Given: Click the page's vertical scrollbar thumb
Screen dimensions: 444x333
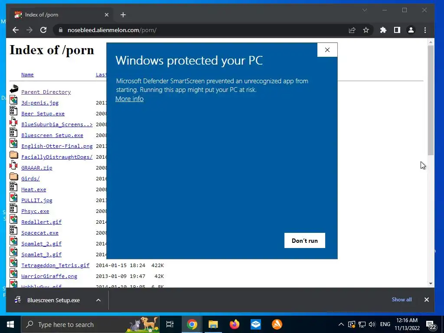Looking at the screenshot, I should [431, 100].
